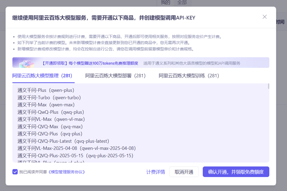
Task: Switch to 阿里云百炼大模型部署 tab
Action: pyautogui.click(x=115, y=76)
